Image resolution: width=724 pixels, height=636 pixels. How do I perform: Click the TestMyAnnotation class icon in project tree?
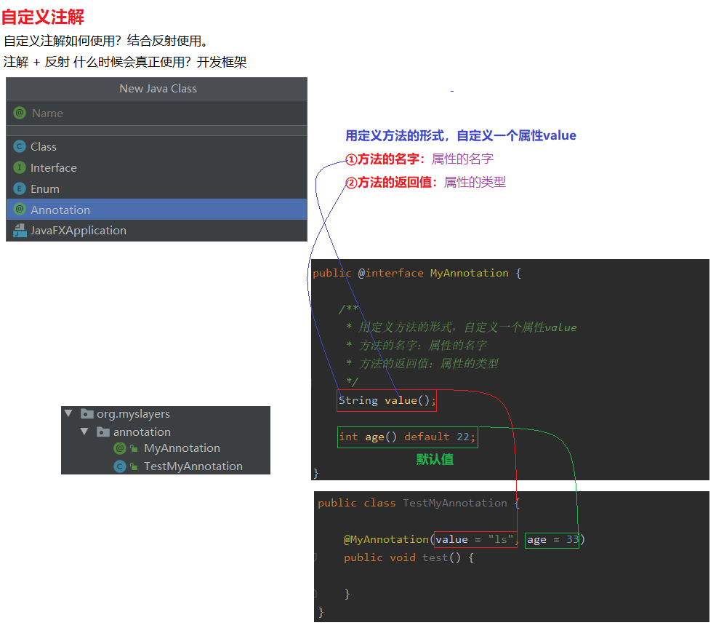[120, 466]
